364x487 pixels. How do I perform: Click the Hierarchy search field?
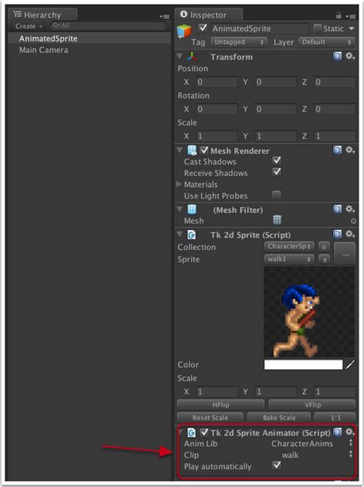[x=108, y=26]
